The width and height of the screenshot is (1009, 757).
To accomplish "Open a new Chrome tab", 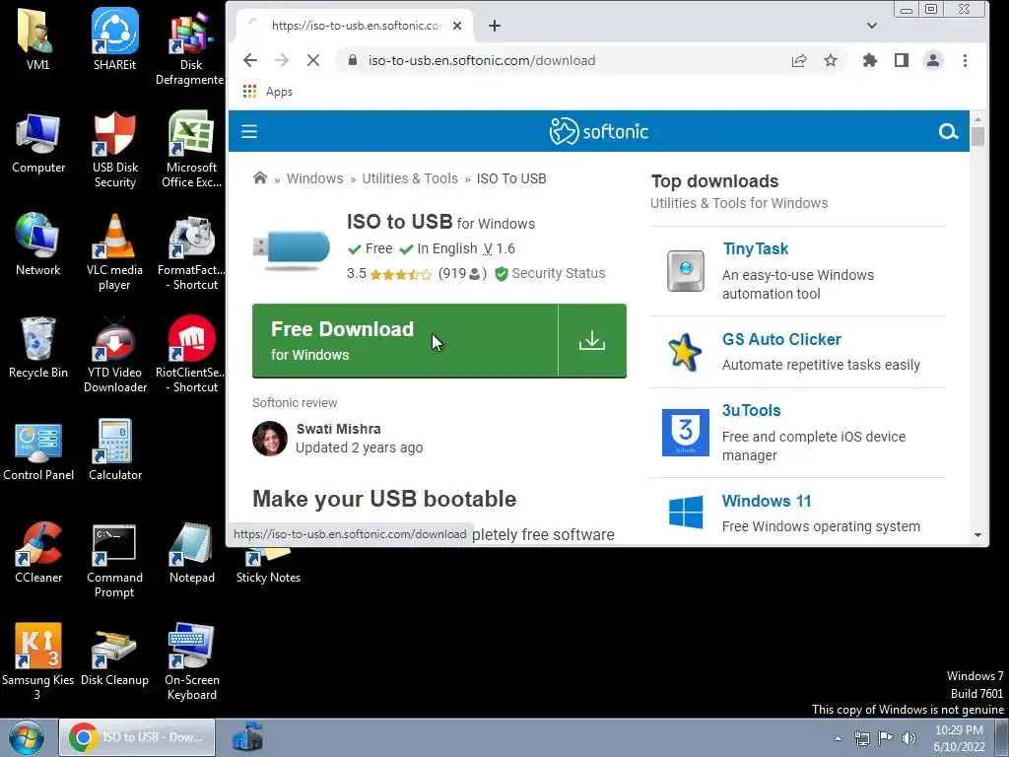I will coord(495,26).
